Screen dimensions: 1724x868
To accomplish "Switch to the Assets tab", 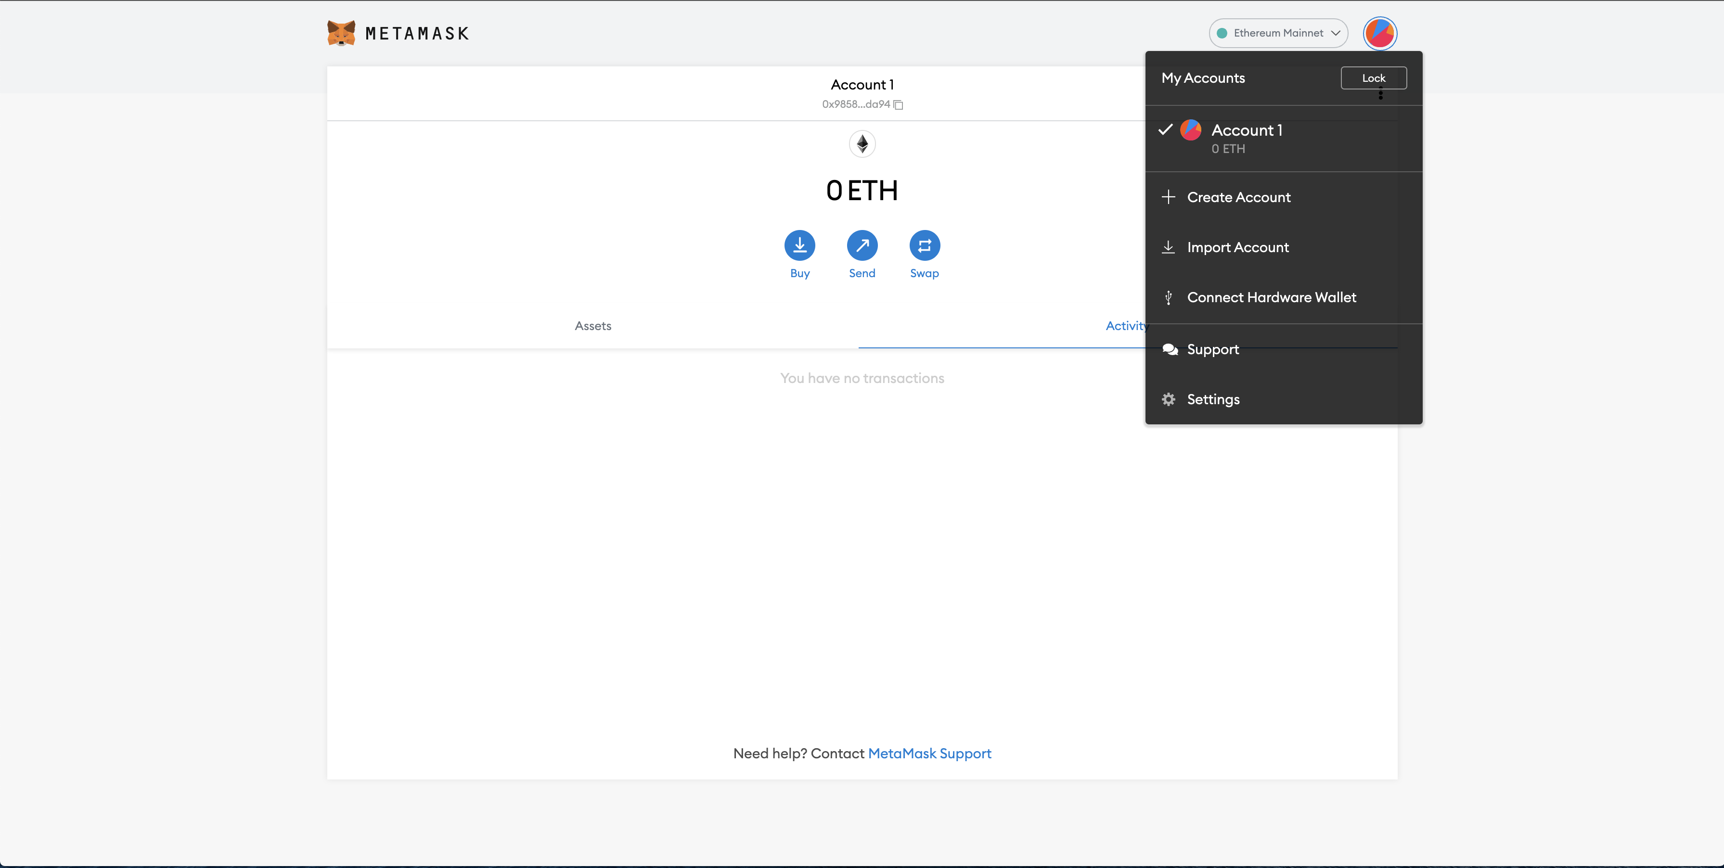I will point(592,326).
